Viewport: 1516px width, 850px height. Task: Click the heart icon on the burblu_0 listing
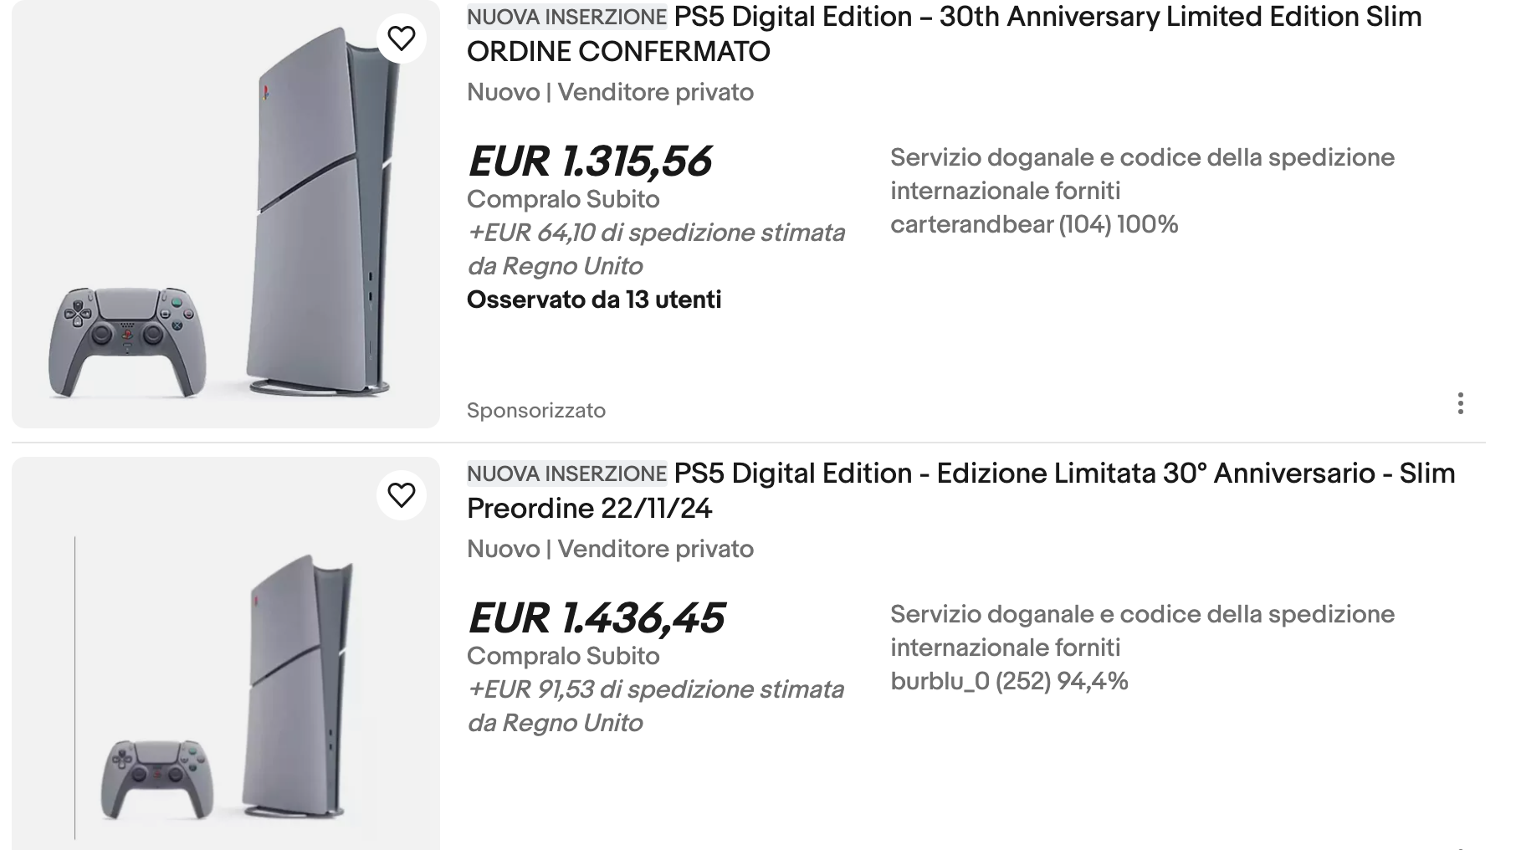(402, 494)
